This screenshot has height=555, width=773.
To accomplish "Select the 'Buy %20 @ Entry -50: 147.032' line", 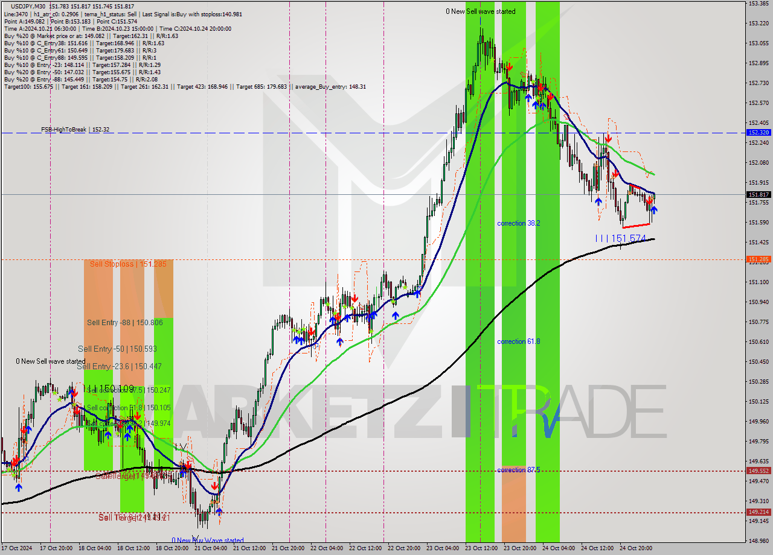I will coord(82,72).
